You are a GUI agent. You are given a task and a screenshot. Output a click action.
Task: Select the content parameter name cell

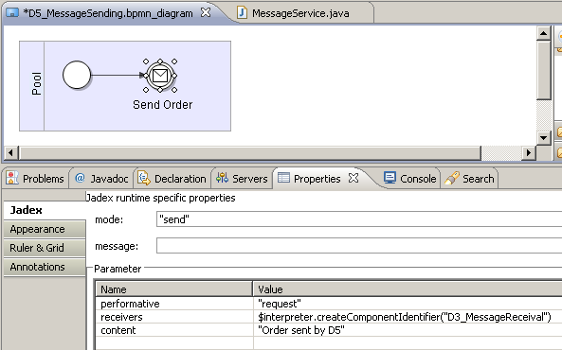coord(174,330)
